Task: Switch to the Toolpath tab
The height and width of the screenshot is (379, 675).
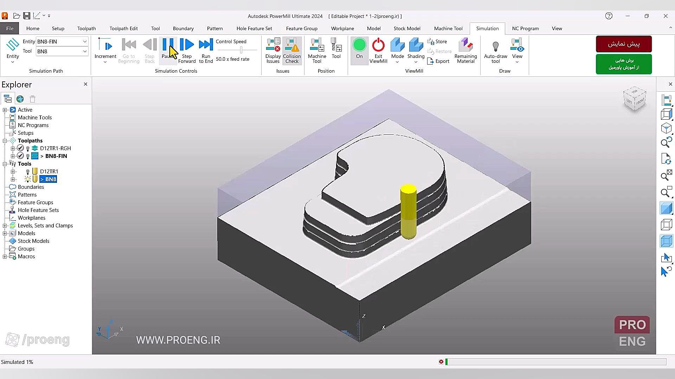Action: pyautogui.click(x=86, y=28)
